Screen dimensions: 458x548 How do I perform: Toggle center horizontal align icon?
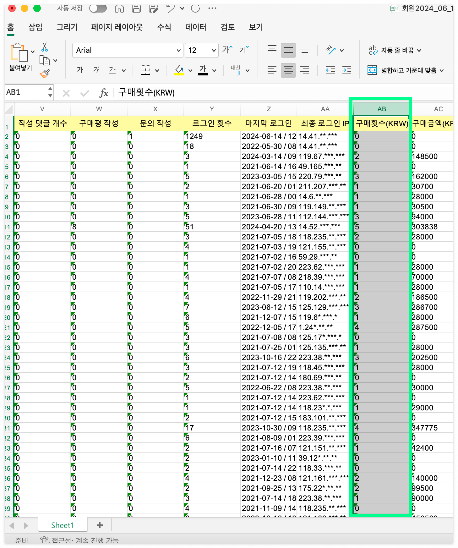tap(288, 70)
